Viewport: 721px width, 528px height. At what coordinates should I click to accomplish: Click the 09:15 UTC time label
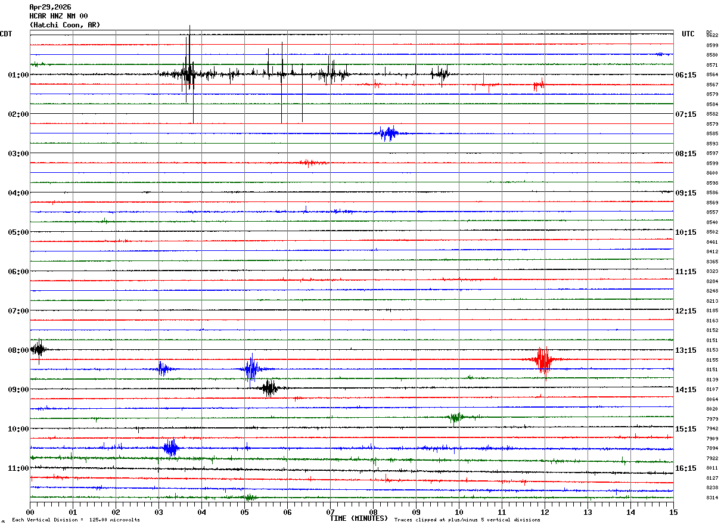(x=686, y=193)
